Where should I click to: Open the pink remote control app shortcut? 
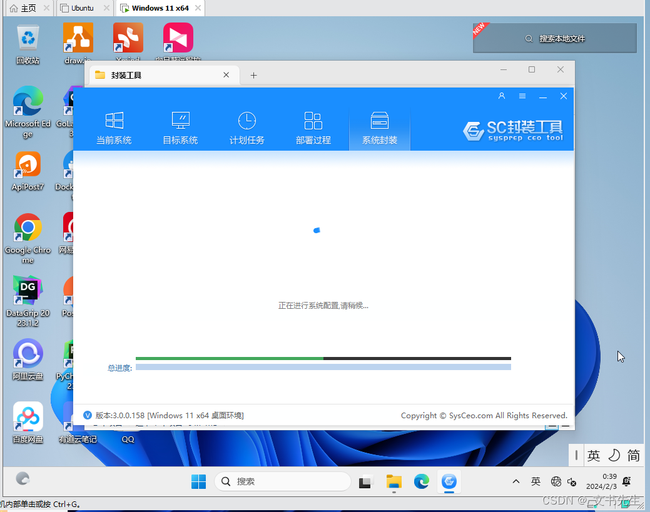[x=178, y=43]
